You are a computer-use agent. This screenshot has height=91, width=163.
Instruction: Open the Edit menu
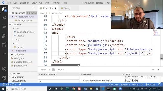tap(15, 3)
